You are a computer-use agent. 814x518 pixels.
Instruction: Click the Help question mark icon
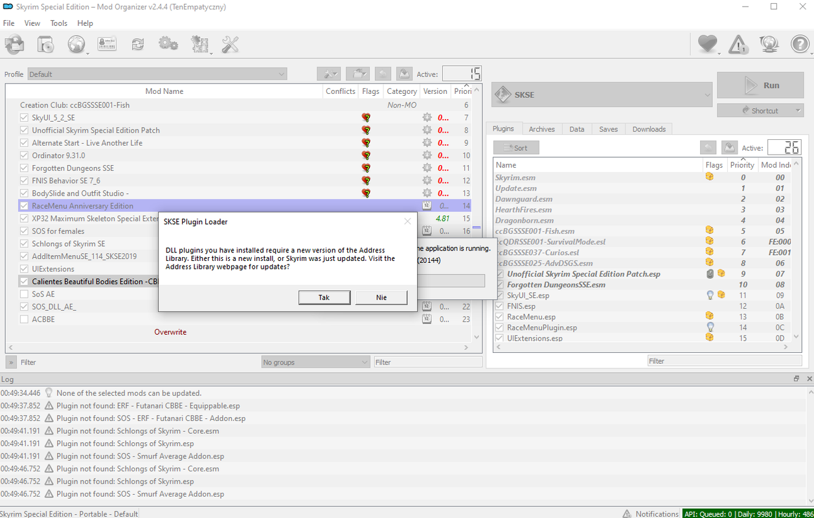800,44
